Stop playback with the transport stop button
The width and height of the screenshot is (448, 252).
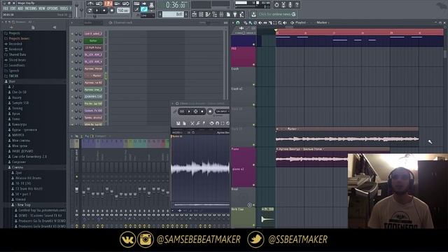pyautogui.click(x=104, y=10)
